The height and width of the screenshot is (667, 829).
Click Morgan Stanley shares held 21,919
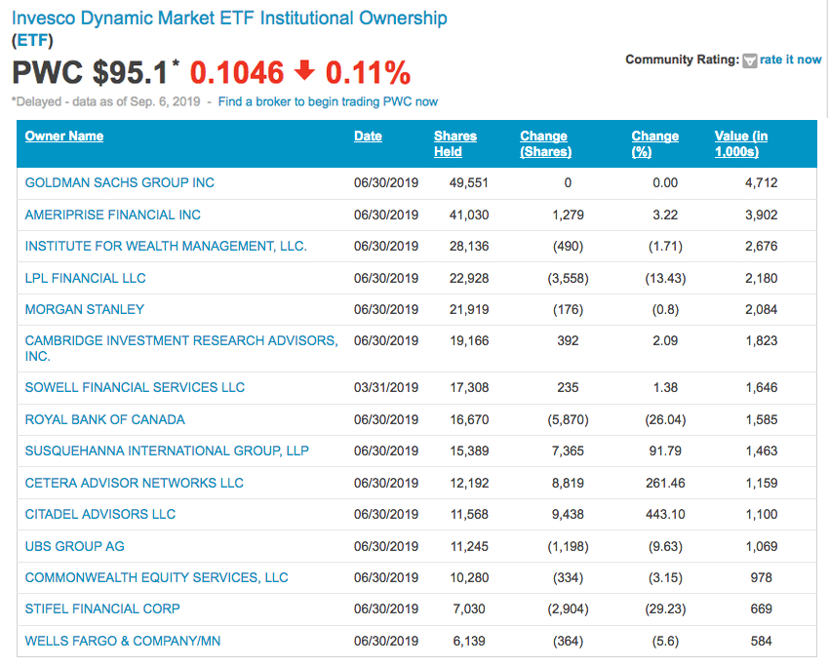click(469, 309)
